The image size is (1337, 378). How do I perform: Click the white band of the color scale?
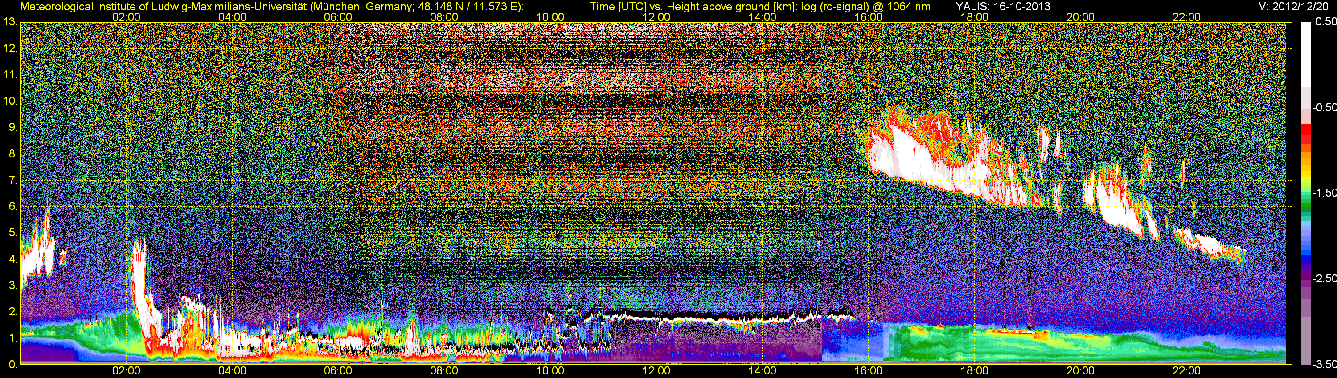(1305, 54)
